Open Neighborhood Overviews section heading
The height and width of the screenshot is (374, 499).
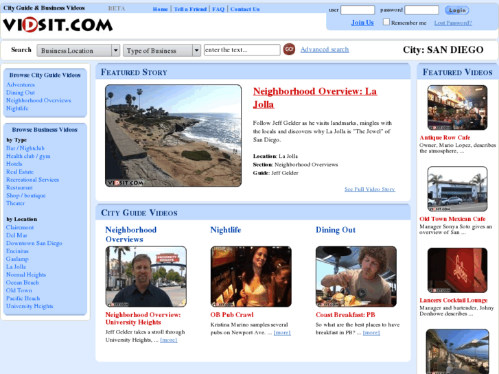click(x=131, y=234)
